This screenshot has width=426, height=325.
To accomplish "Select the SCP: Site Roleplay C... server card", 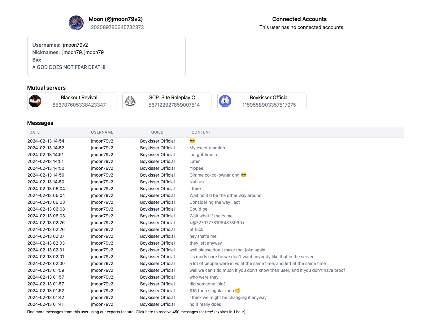I will 167,101.
